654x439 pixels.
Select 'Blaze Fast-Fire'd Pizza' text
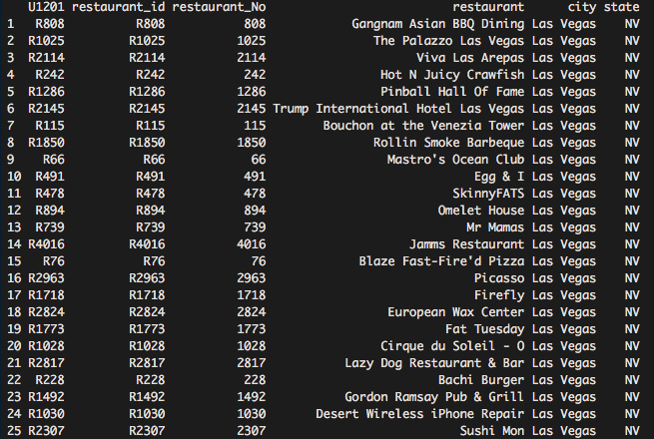[441, 261]
